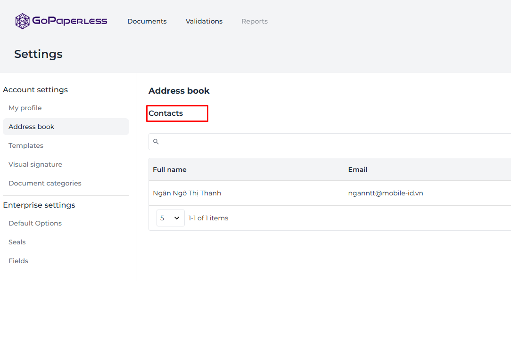
Task: Open the items-per-page dropdown showing 5
Action: (171, 218)
